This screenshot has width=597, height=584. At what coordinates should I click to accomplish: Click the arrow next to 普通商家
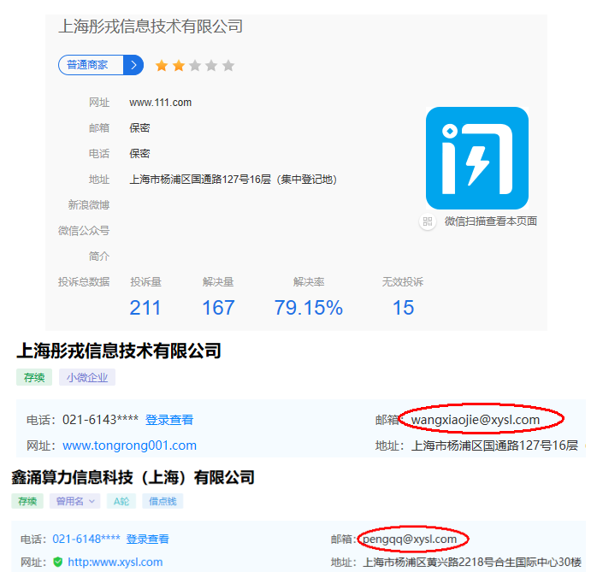click(133, 65)
